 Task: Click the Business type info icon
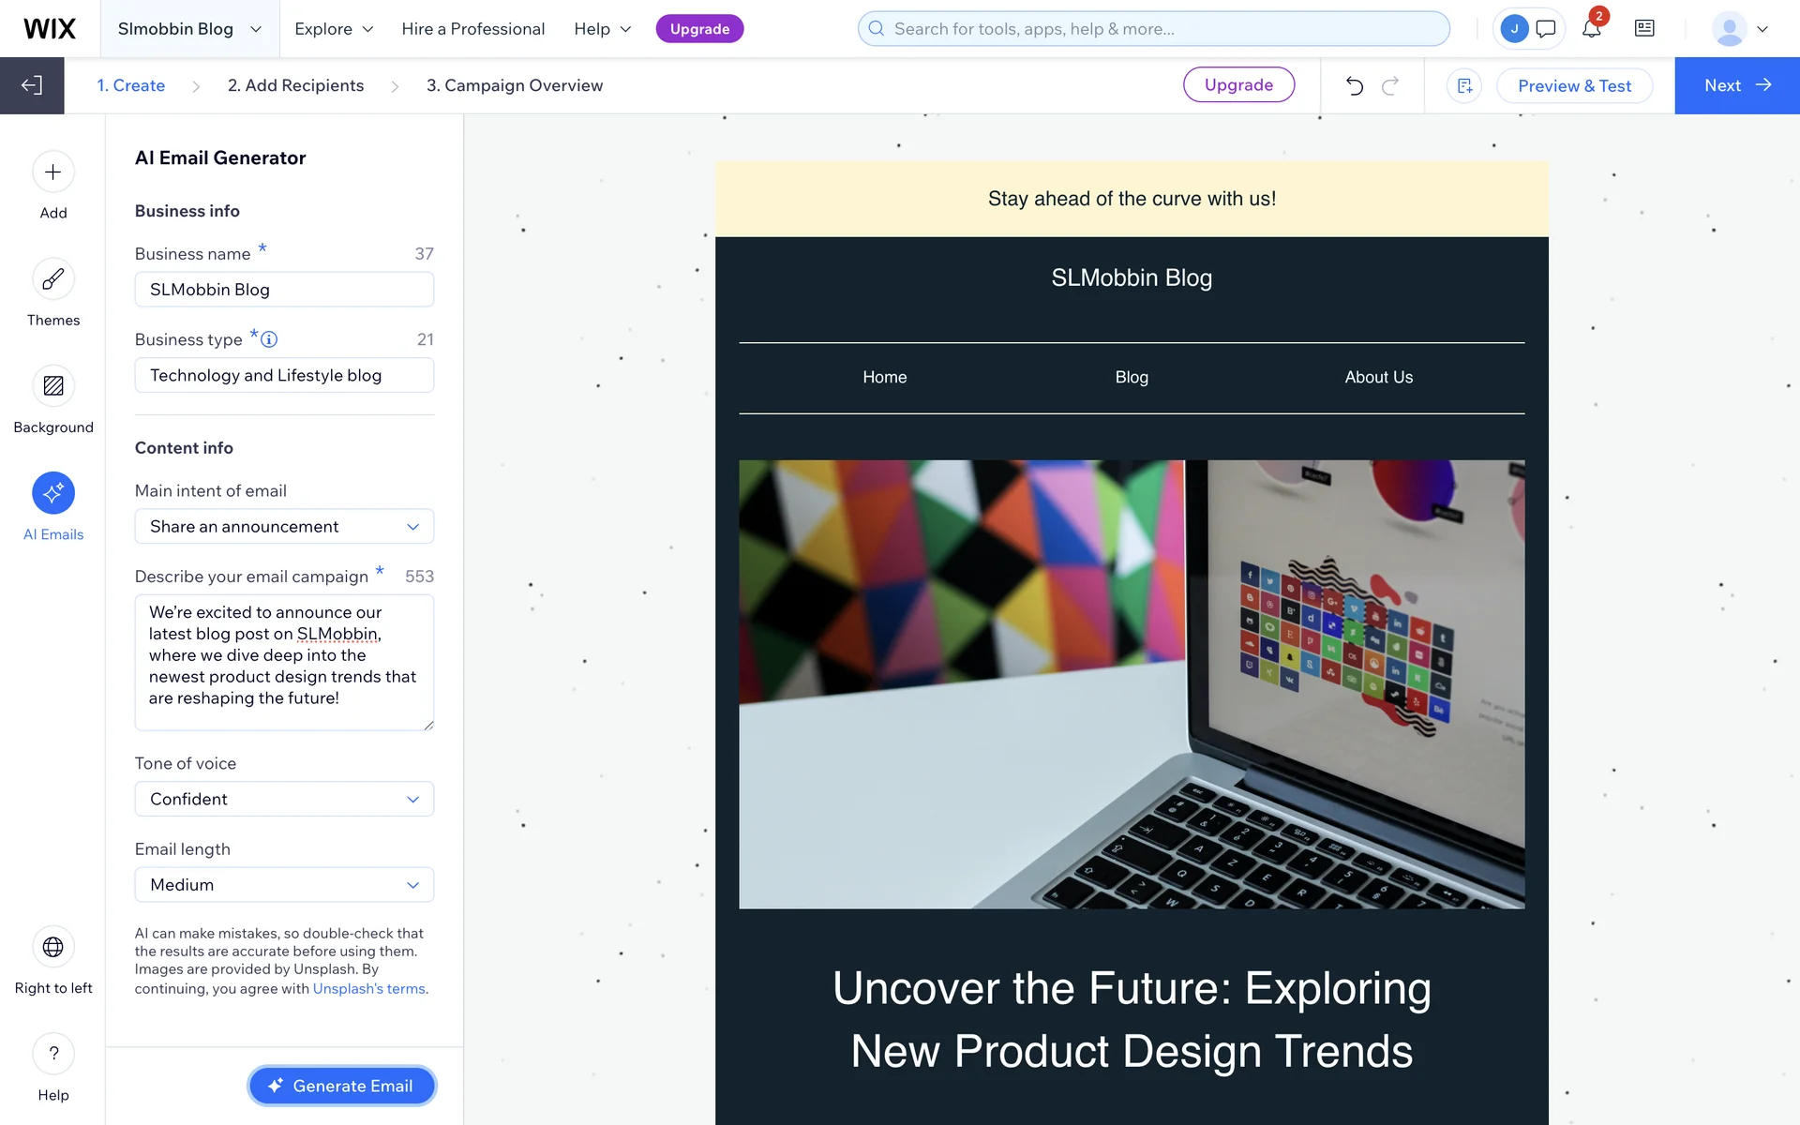click(x=269, y=339)
